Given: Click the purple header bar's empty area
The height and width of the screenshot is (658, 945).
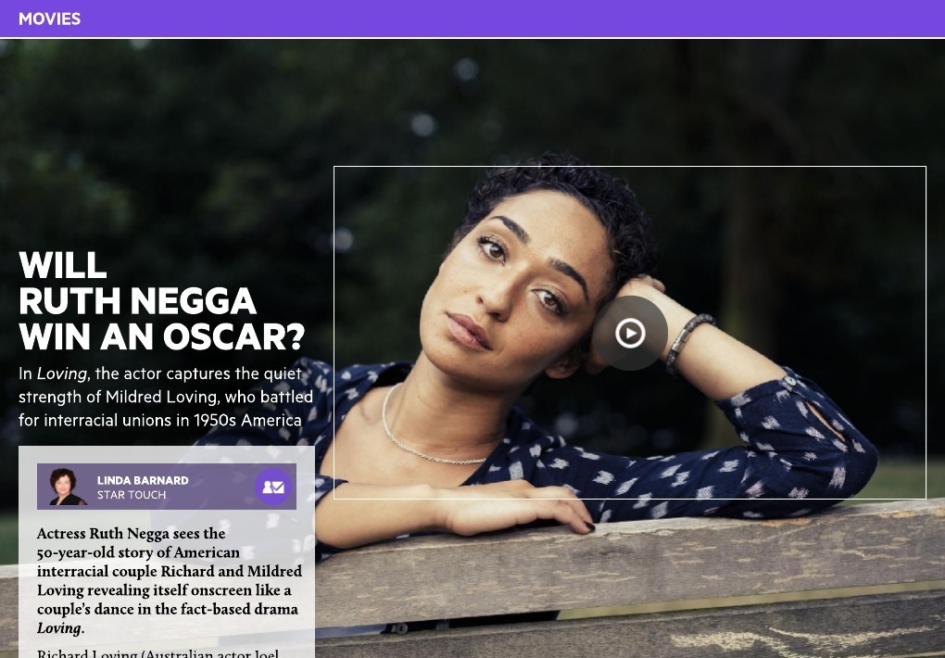Looking at the screenshot, I should click(512, 19).
